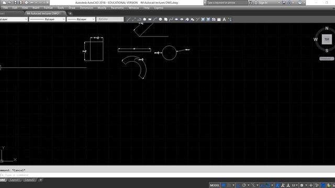335x188 pixels.
Task: Select the Add Selected tool
Action: (x=230, y=19)
